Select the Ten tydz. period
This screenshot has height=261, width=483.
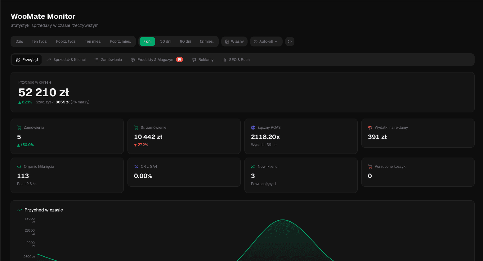[x=39, y=41]
